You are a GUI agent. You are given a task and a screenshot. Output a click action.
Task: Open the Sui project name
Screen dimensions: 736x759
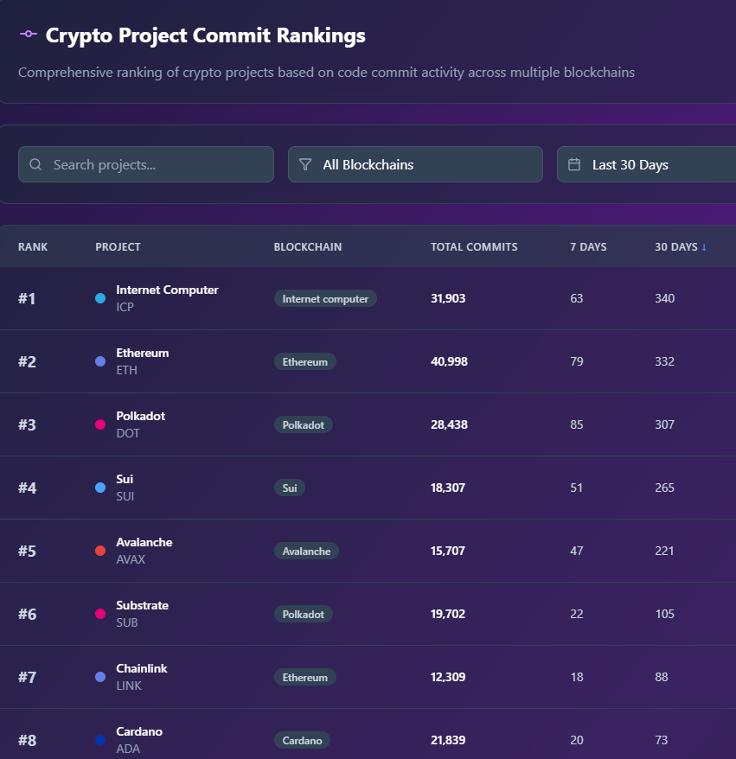(125, 479)
